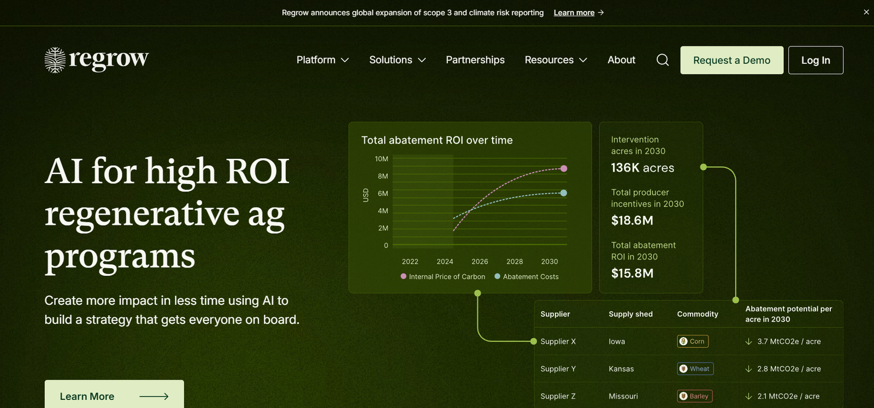Go to the Partnerships page
874x408 pixels.
click(475, 60)
